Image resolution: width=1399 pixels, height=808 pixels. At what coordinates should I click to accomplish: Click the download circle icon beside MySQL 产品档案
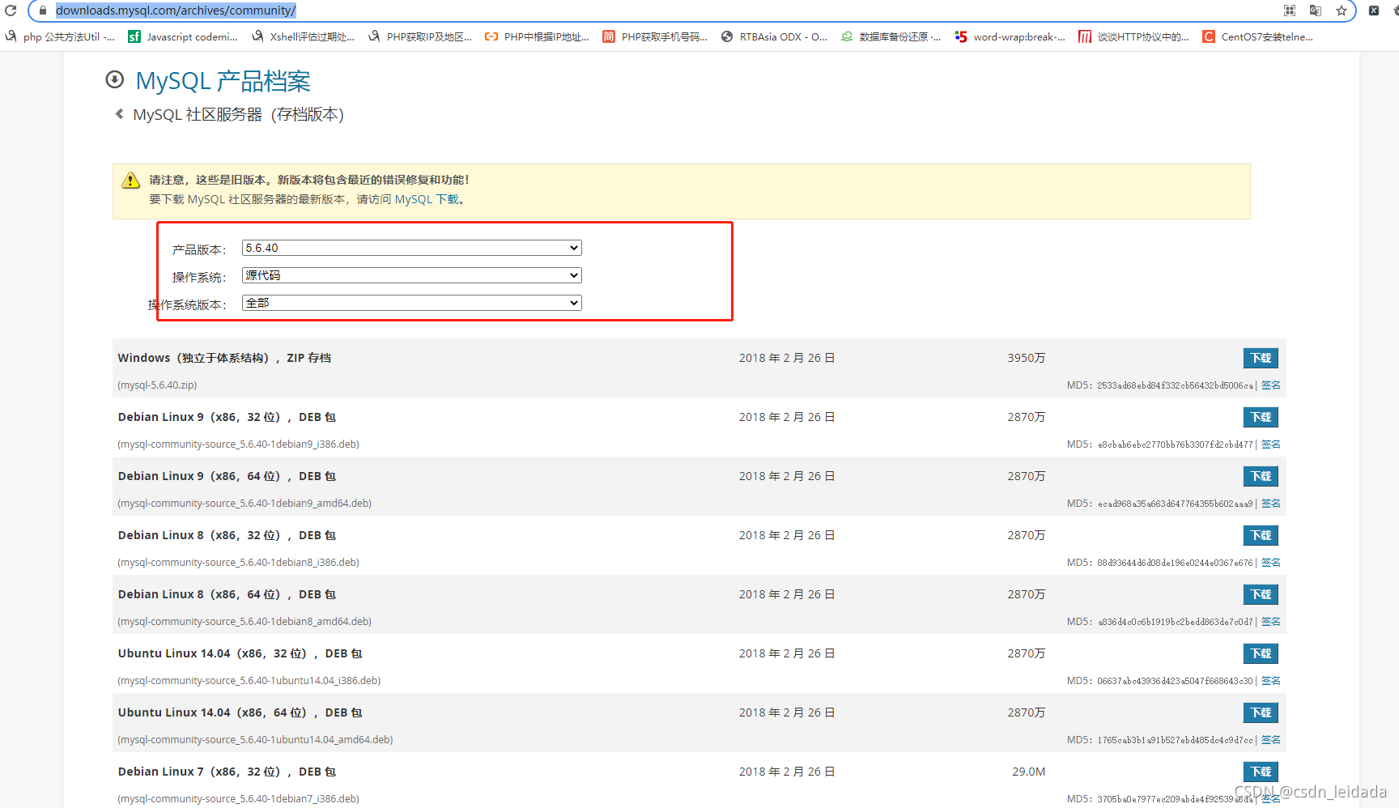tap(115, 79)
